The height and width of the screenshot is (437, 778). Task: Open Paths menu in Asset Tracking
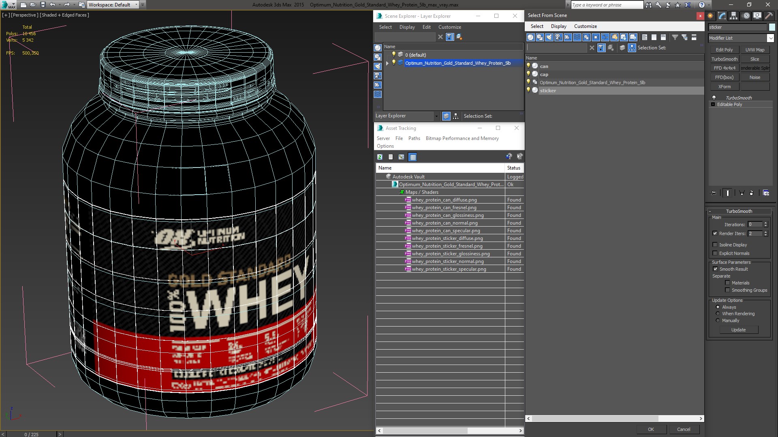(x=414, y=138)
